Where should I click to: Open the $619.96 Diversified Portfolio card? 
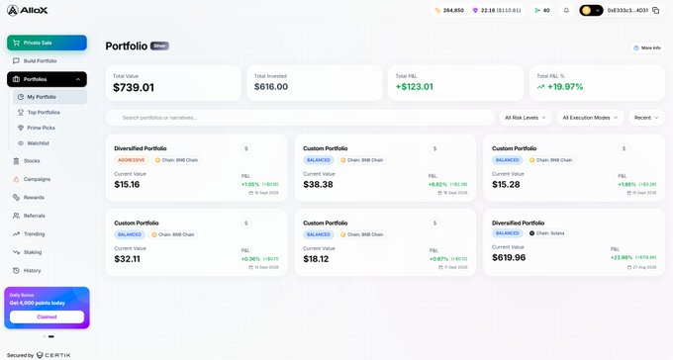[574, 242]
